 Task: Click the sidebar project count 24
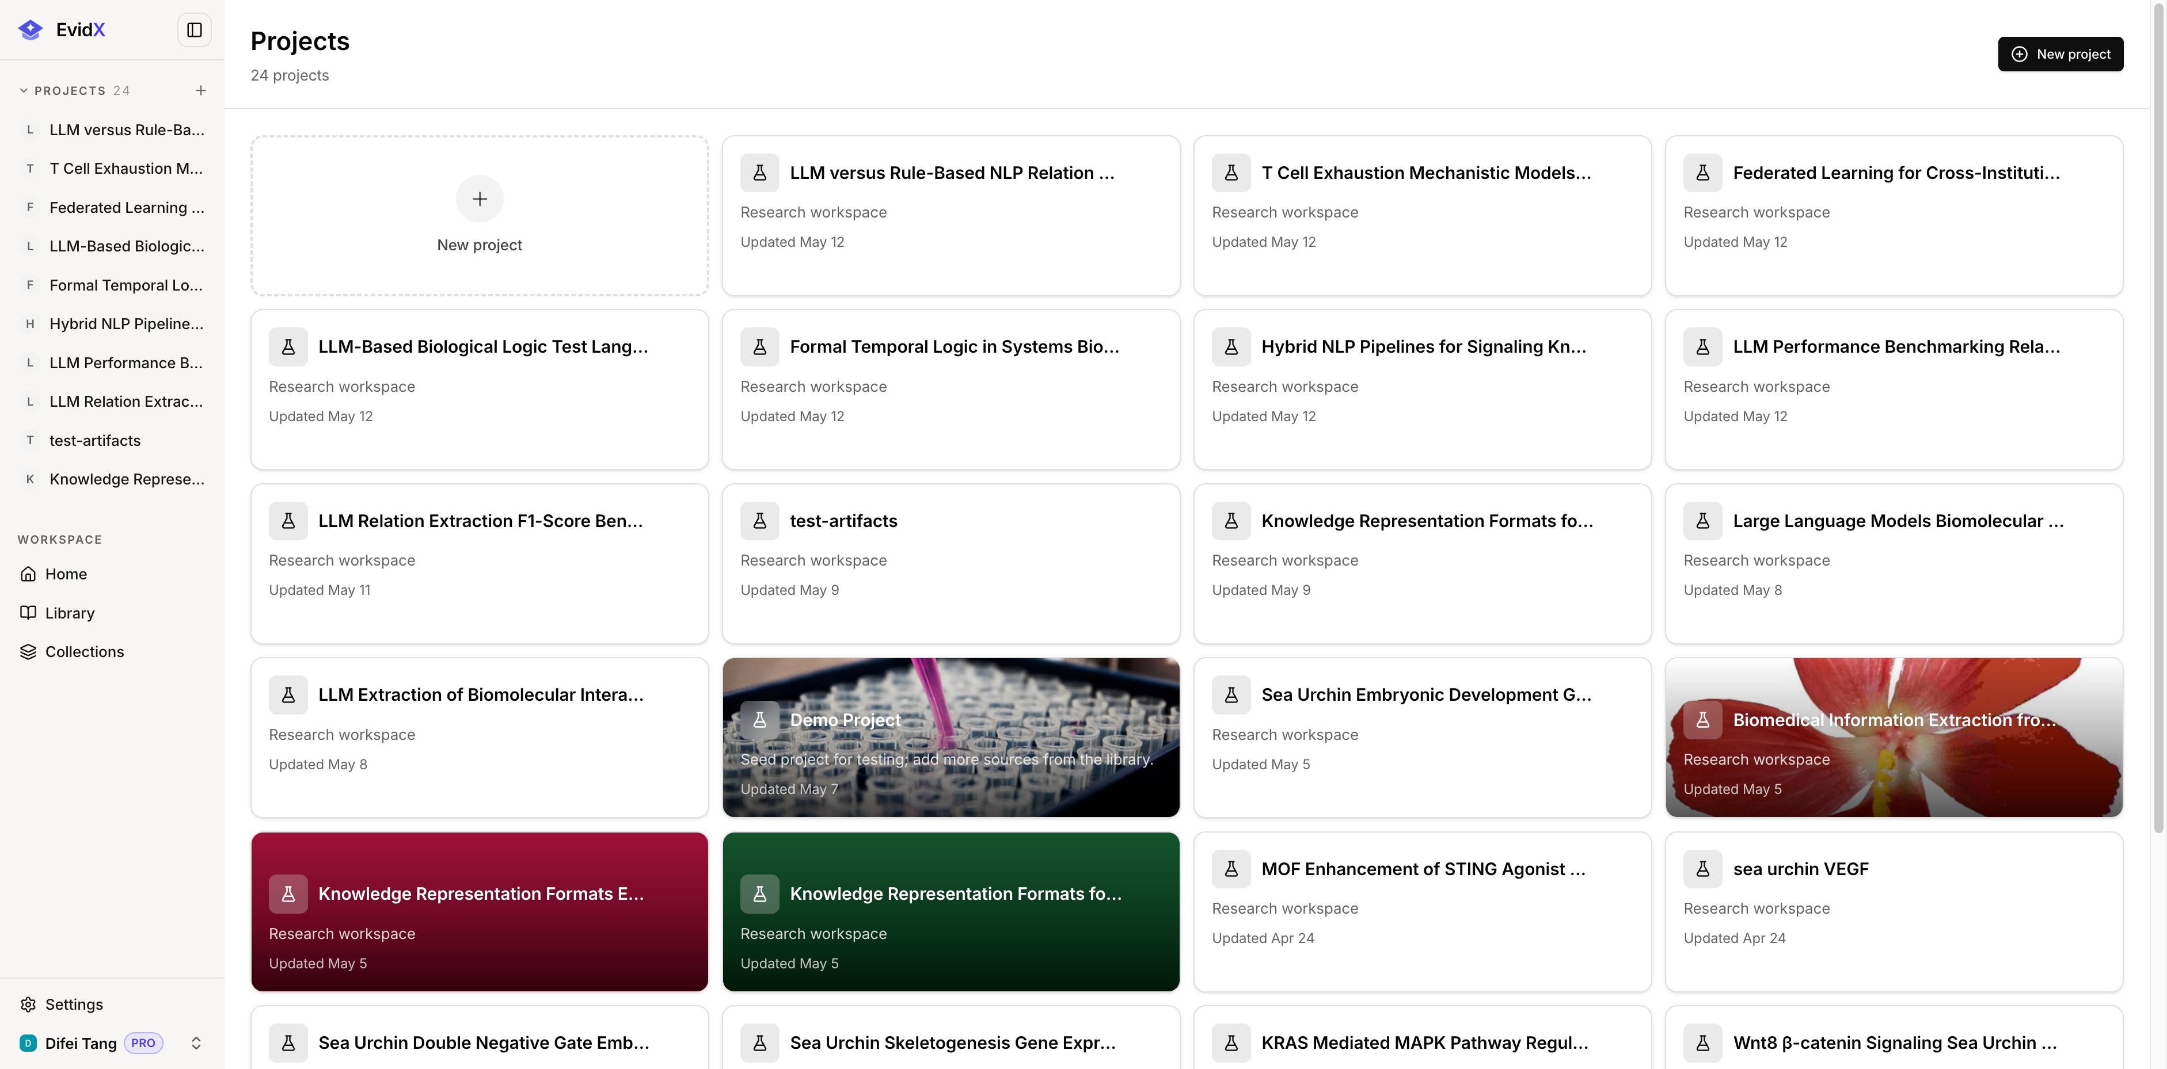coord(122,91)
